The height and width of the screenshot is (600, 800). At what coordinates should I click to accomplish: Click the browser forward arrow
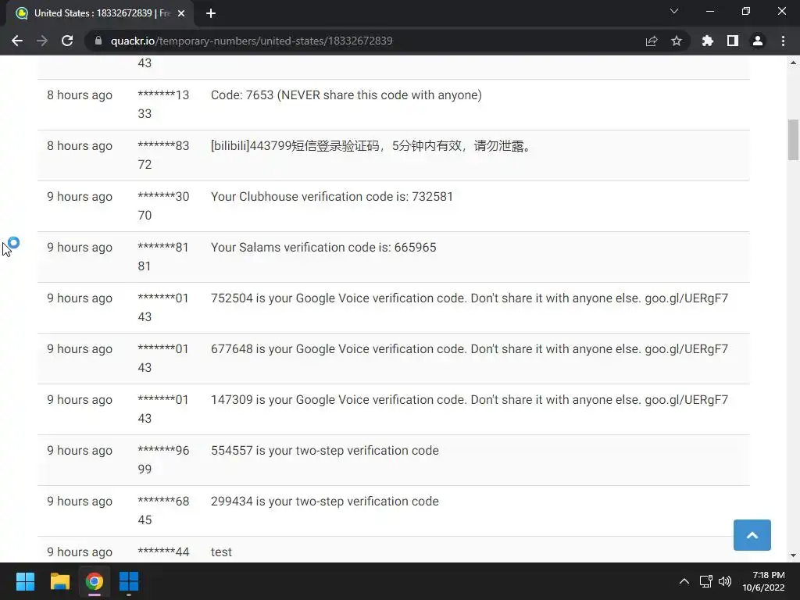[x=42, y=41]
